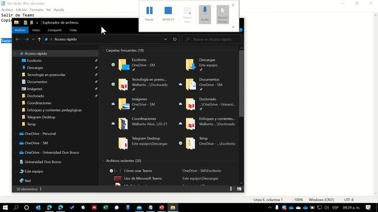Select the Escritorio folder icon in Carpetas frecuentes
378x212 pixels.
tap(123, 65)
